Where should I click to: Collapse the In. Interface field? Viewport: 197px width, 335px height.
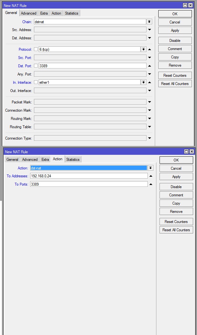tap(149, 82)
